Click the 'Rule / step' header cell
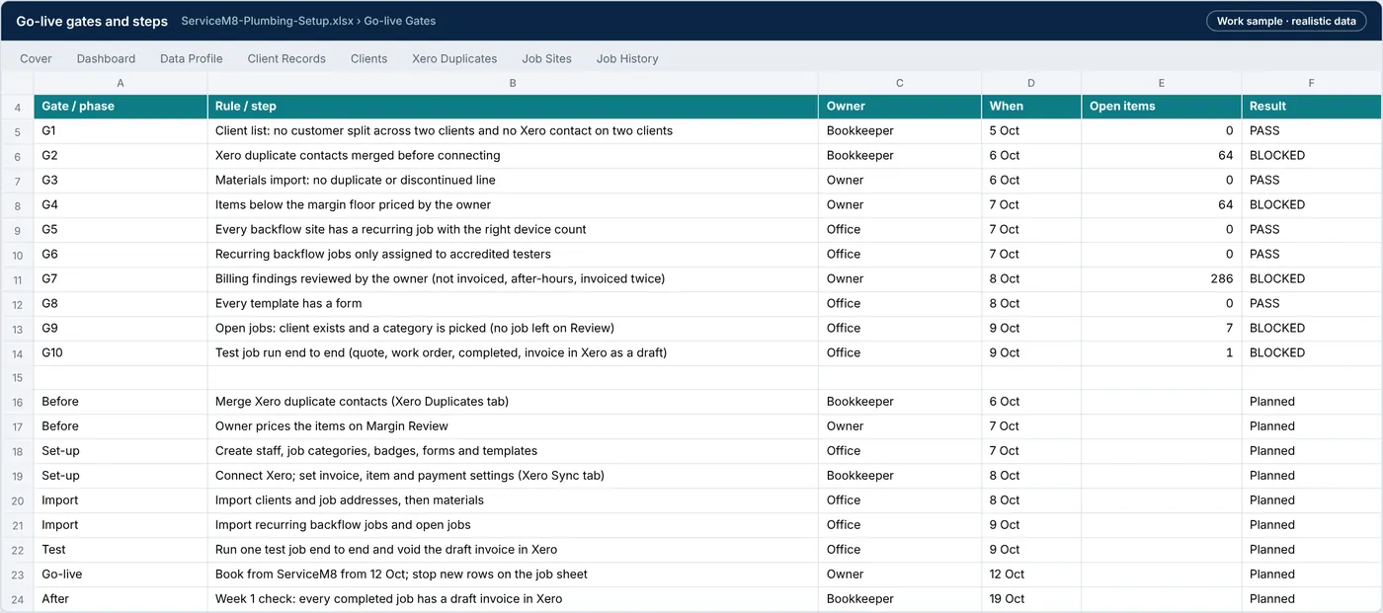 click(513, 107)
